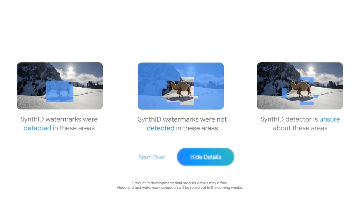This screenshot has width=357, height=198.
Task: Select small blue square left of right camel
Action: pos(284,93)
